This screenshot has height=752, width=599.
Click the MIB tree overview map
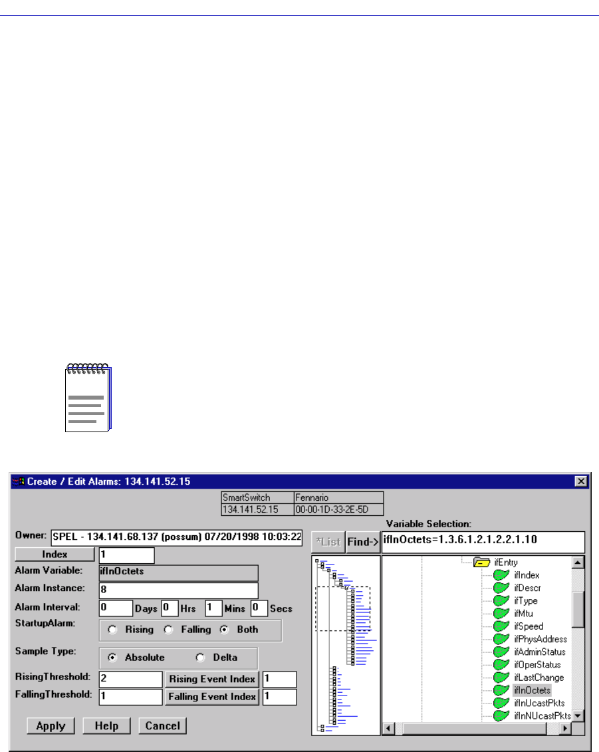click(346, 645)
